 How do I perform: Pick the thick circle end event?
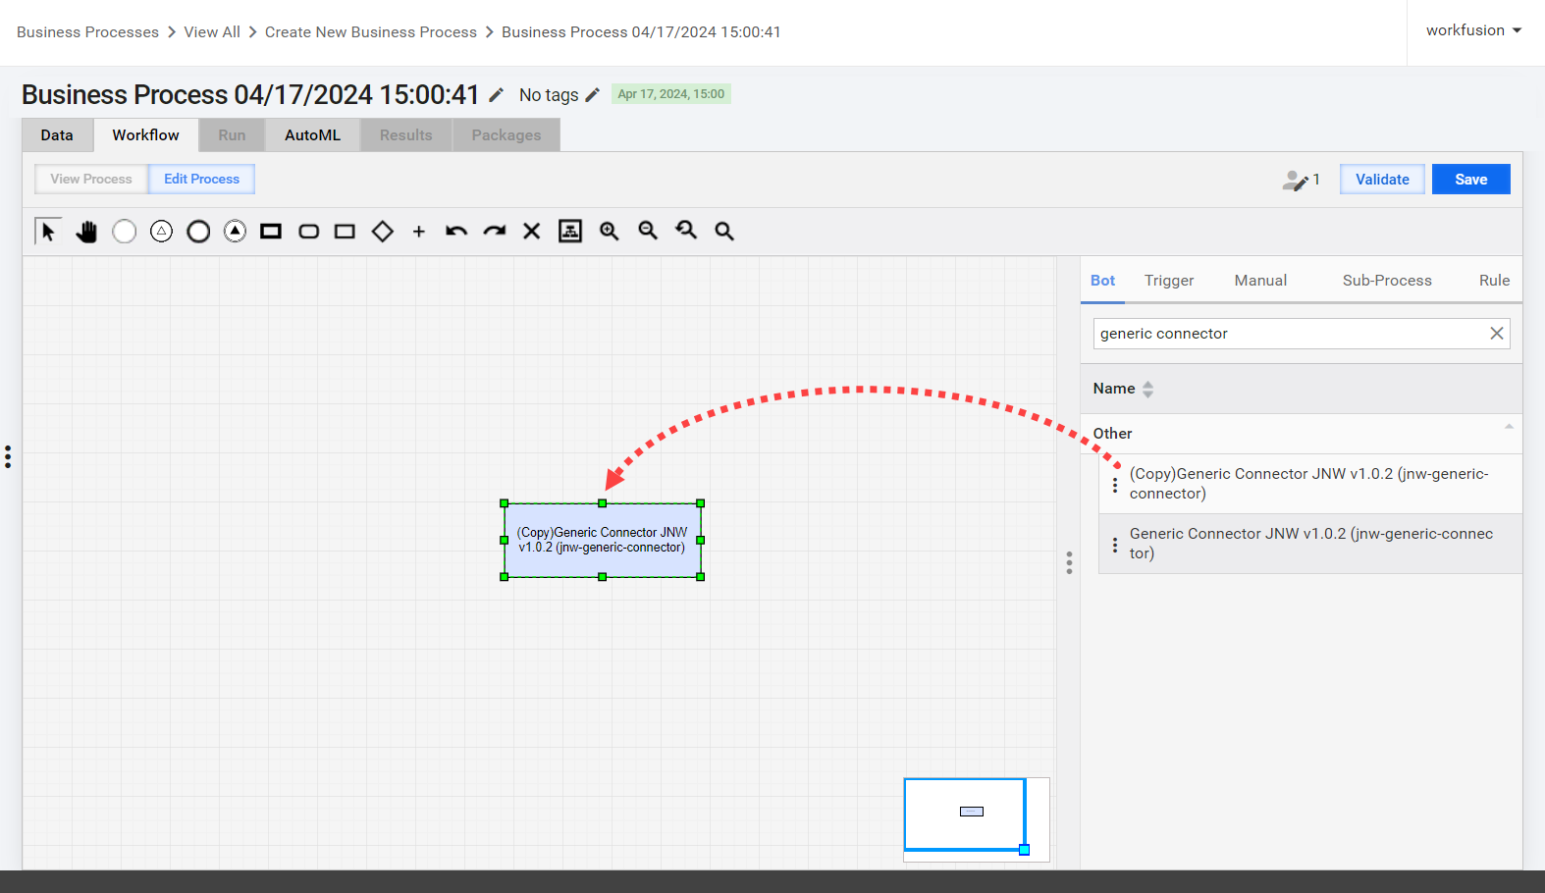(x=198, y=232)
